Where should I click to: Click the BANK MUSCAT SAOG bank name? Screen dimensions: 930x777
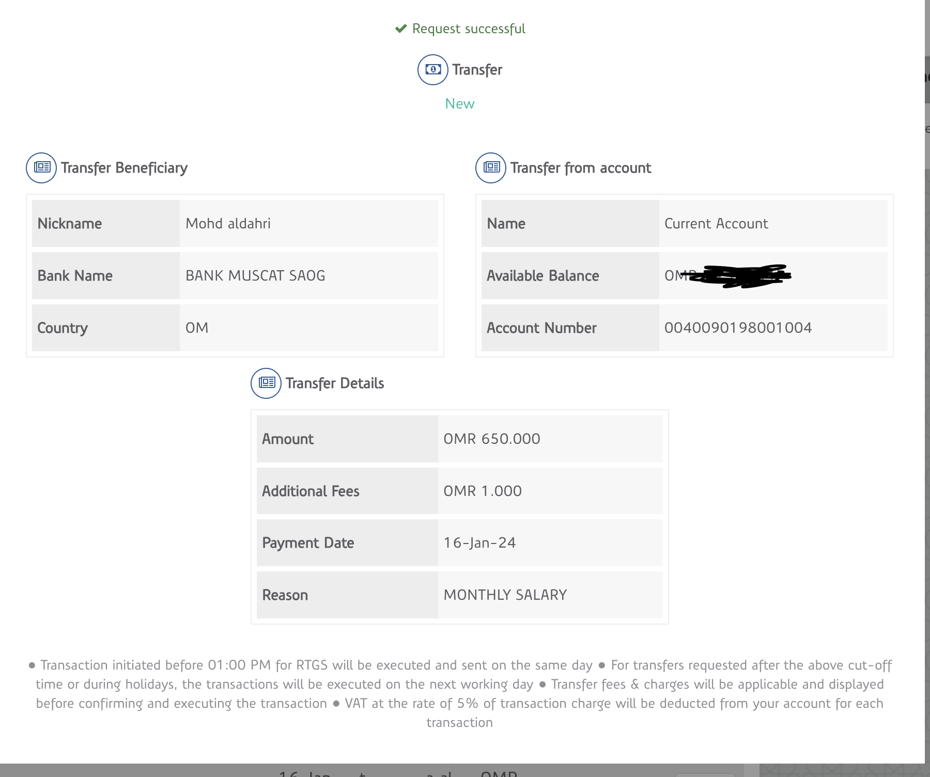[255, 276]
